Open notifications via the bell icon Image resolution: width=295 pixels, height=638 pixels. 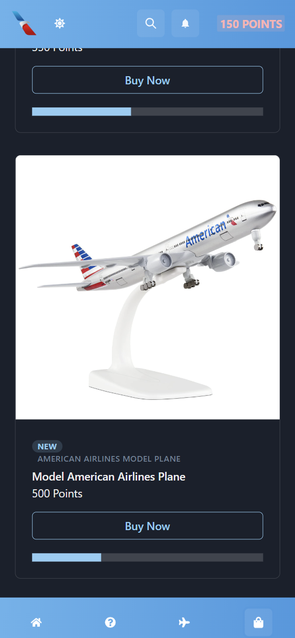pyautogui.click(x=185, y=24)
